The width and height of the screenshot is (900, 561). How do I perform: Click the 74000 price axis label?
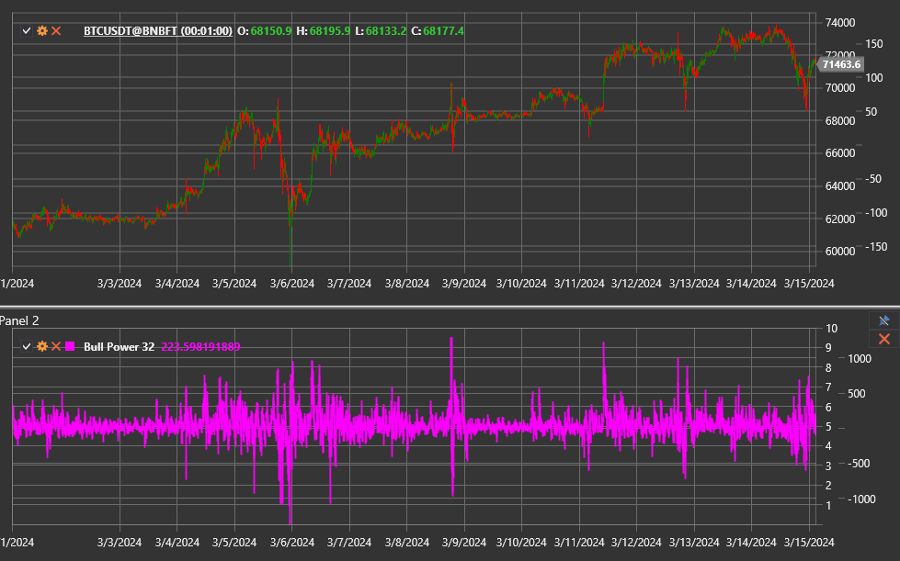point(838,22)
